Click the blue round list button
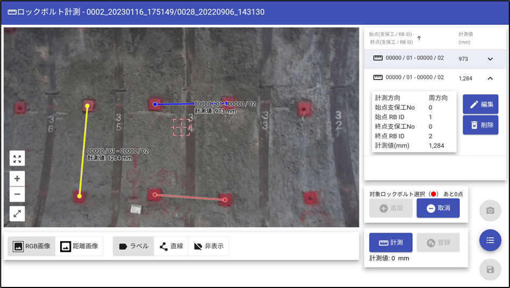Image resolution: width=510 pixels, height=288 pixels. click(490, 240)
